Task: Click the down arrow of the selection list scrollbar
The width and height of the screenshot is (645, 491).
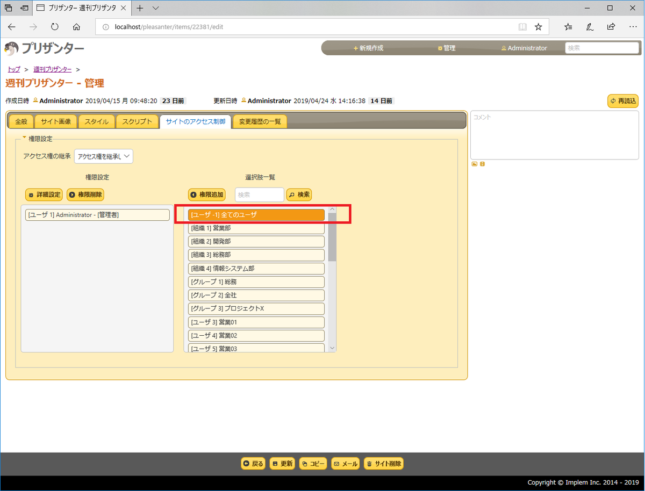Action: [332, 348]
